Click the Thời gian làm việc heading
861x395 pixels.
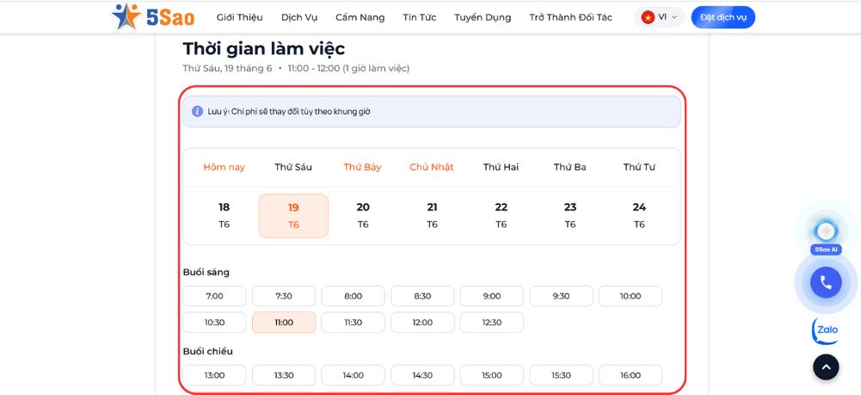pyautogui.click(x=263, y=49)
